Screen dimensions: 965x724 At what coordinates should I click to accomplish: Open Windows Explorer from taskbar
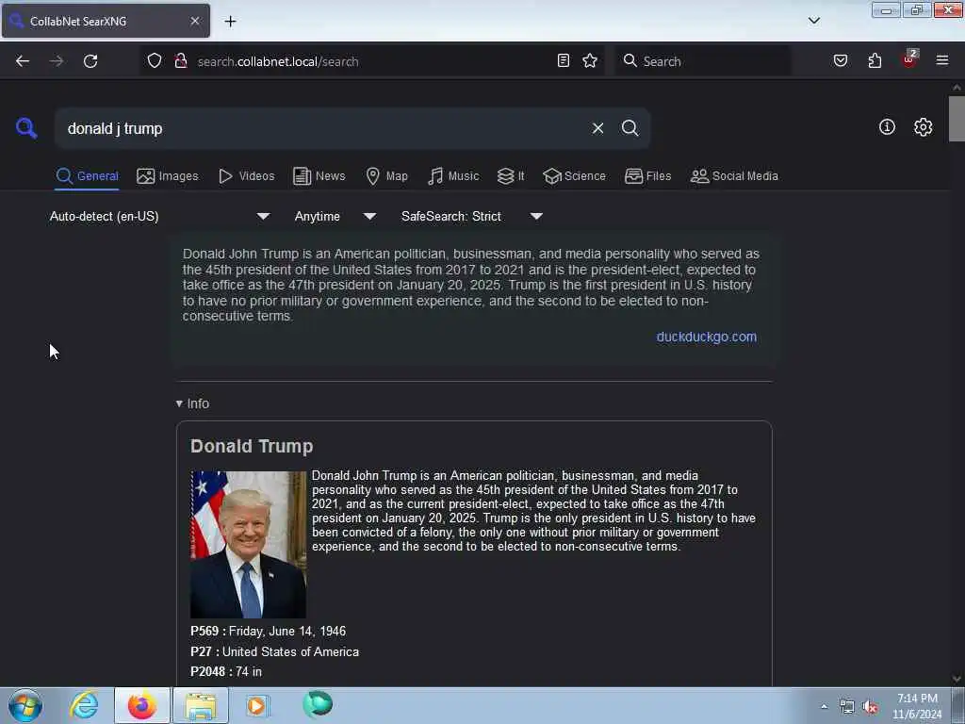tap(201, 705)
